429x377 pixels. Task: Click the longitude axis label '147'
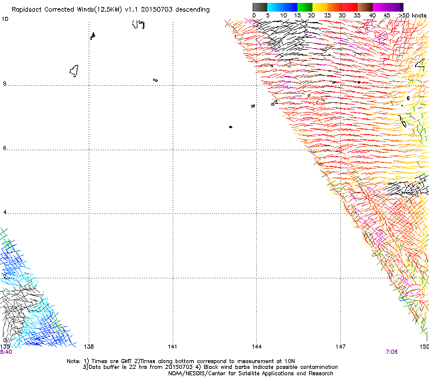point(340,347)
